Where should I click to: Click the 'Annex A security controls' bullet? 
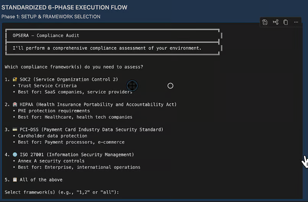[51, 161]
